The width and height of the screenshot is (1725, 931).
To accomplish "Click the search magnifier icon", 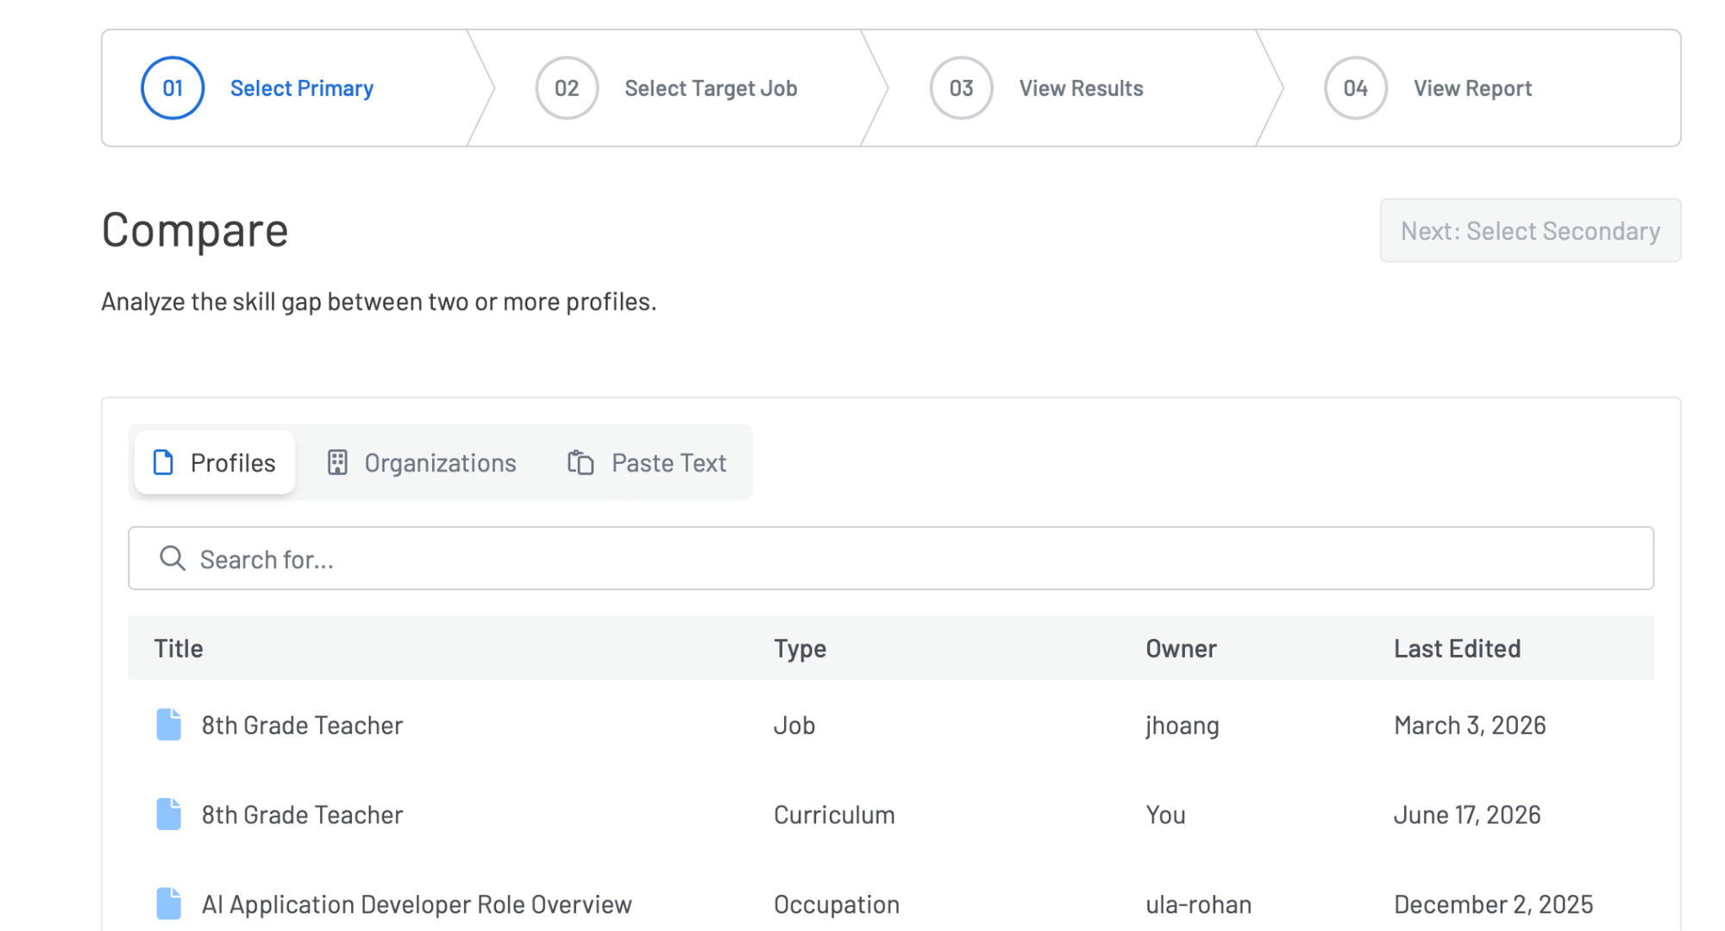I will click(172, 559).
